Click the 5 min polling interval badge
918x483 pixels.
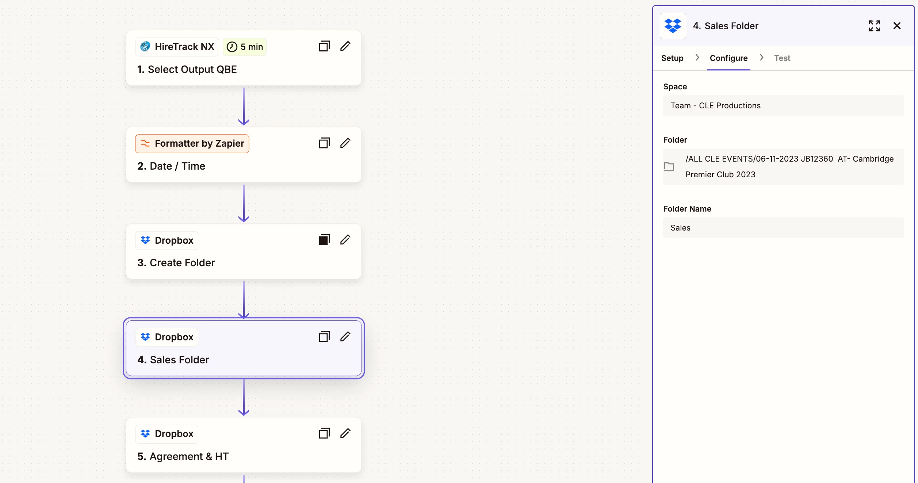click(x=244, y=47)
